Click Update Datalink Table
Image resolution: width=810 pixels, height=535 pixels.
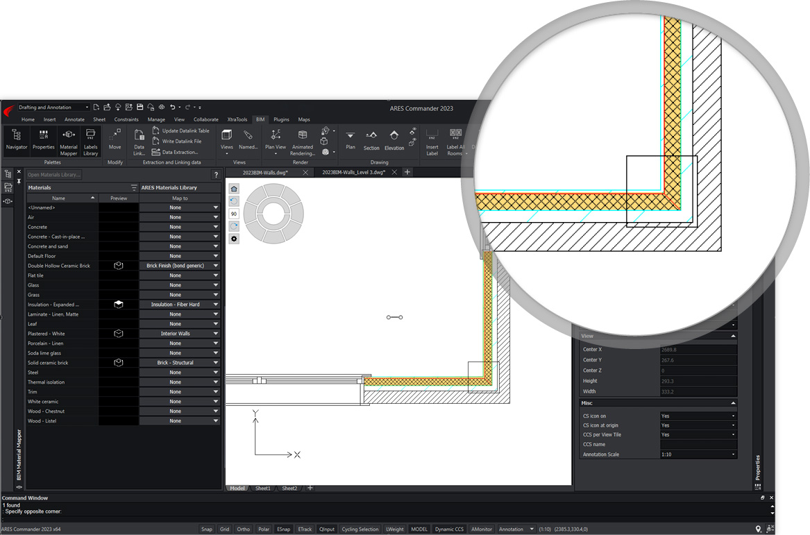tap(180, 130)
